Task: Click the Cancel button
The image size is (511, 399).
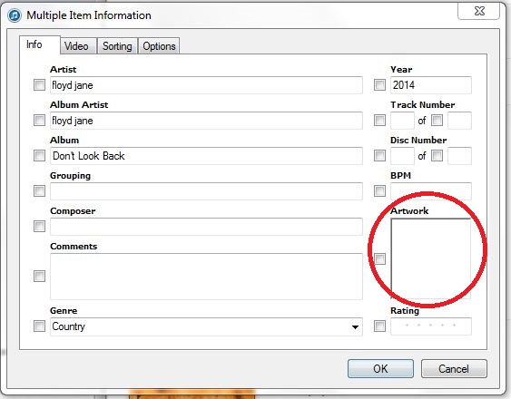Action: [454, 369]
